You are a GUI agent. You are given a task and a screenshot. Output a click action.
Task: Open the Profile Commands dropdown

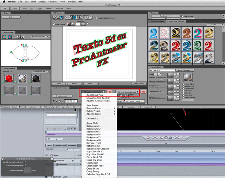click(x=41, y=37)
